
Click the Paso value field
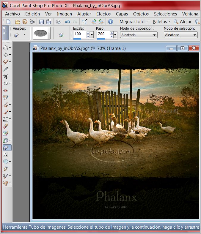coord(103,34)
